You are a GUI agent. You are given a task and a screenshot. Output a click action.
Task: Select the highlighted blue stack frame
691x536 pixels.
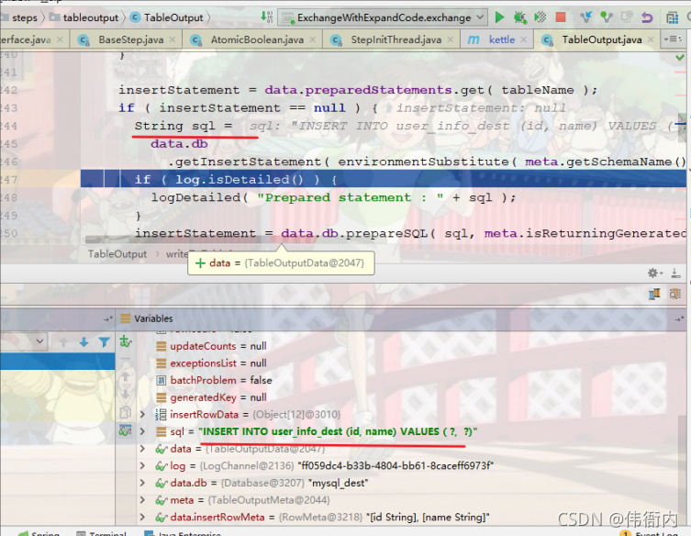(x=57, y=362)
